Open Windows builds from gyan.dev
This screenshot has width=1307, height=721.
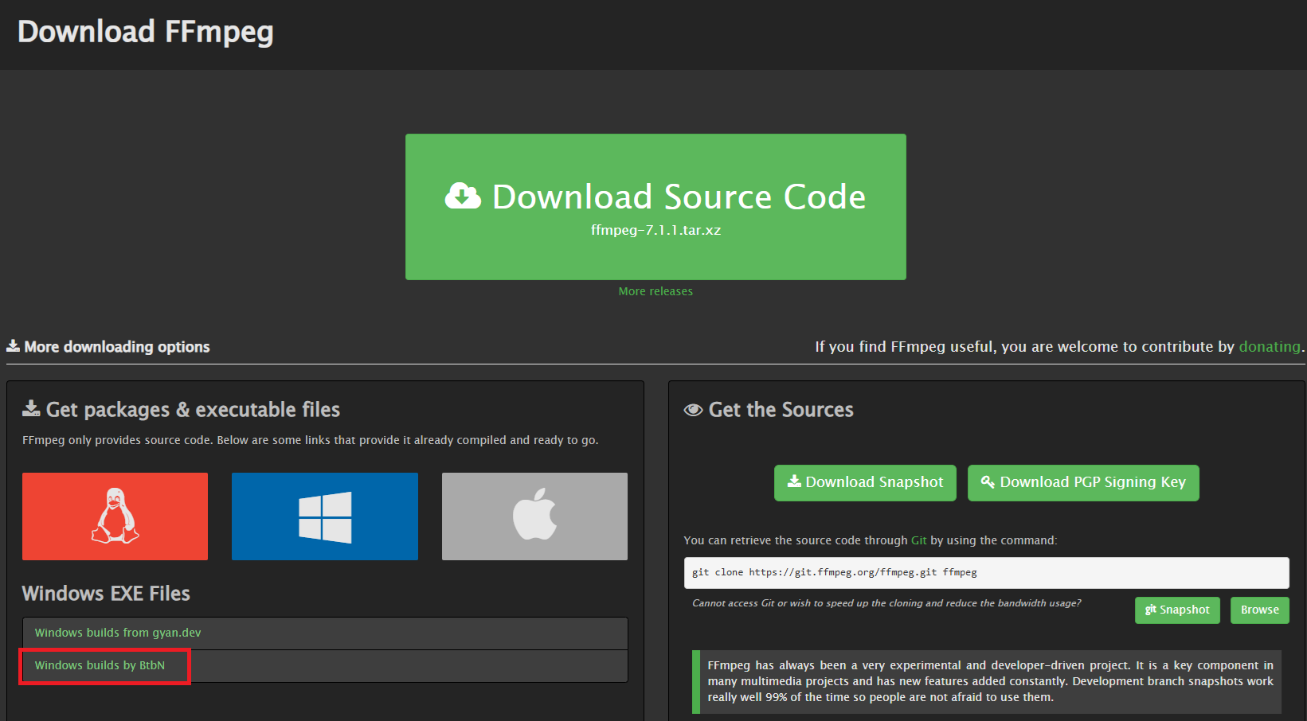(118, 633)
